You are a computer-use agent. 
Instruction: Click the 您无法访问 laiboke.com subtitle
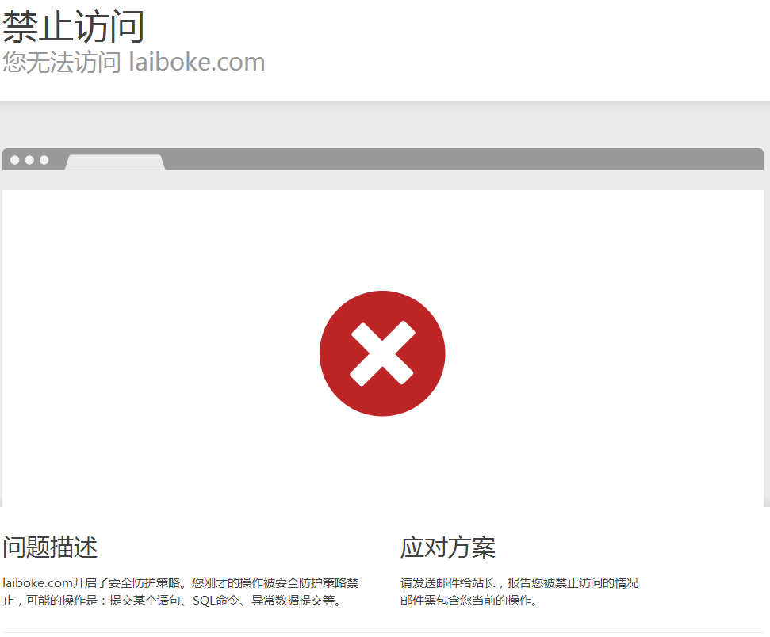[133, 63]
